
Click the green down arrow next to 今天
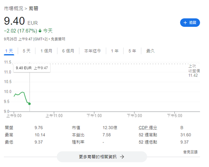tap(40, 31)
